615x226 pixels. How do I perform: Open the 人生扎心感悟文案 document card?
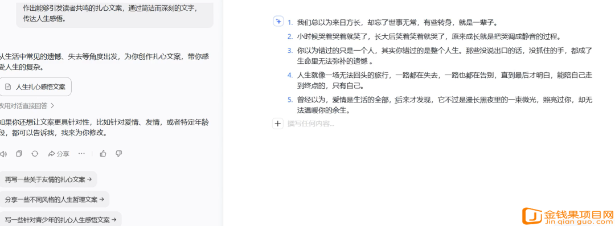point(36,87)
